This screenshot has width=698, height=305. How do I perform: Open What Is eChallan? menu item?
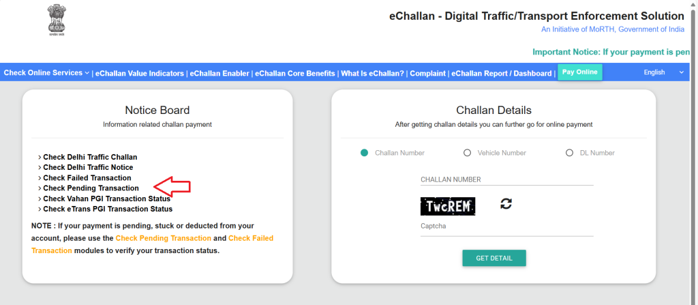click(x=372, y=74)
